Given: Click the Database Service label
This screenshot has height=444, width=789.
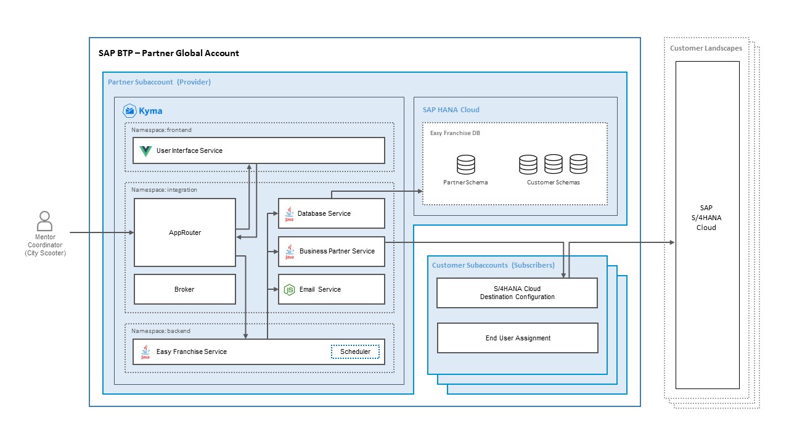Looking at the screenshot, I should (x=324, y=214).
